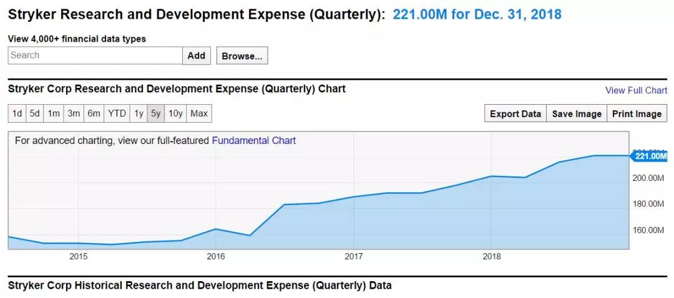The height and width of the screenshot is (298, 674).
Task: Choose the 1y chart range
Action: pyautogui.click(x=139, y=113)
